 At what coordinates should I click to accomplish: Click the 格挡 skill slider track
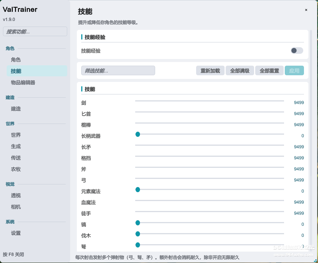tap(209, 156)
